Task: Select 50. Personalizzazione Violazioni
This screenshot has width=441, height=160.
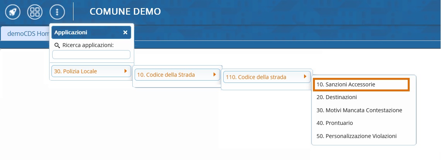Action: click(x=356, y=136)
